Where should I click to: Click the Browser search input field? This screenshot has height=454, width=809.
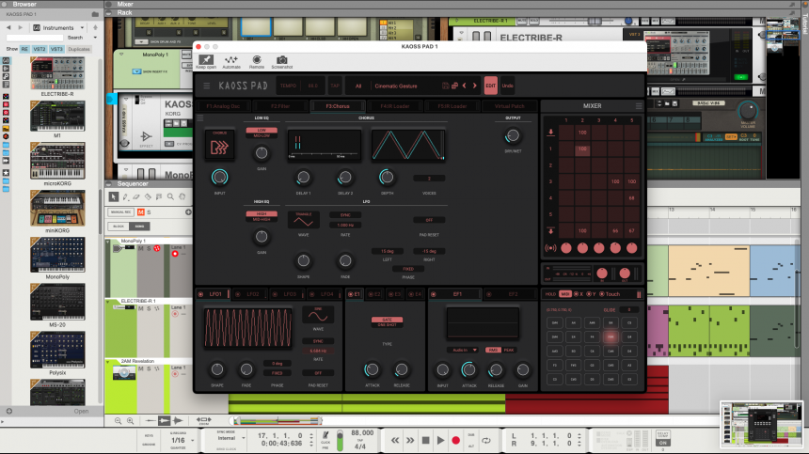click(35, 38)
